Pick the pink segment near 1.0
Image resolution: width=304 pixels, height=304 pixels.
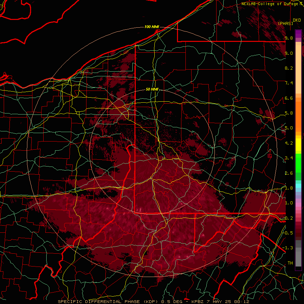click(298, 205)
